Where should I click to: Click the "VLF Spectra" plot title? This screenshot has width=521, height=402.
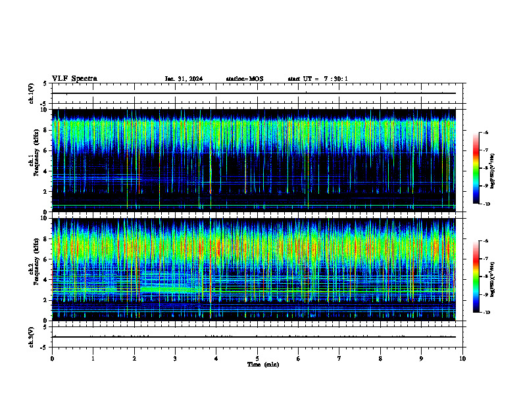pos(74,79)
